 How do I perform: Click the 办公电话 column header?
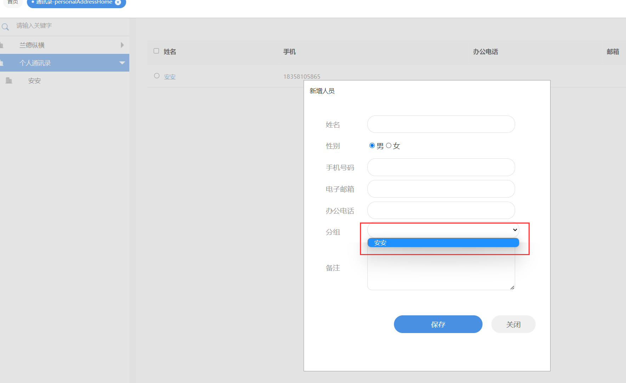(485, 52)
